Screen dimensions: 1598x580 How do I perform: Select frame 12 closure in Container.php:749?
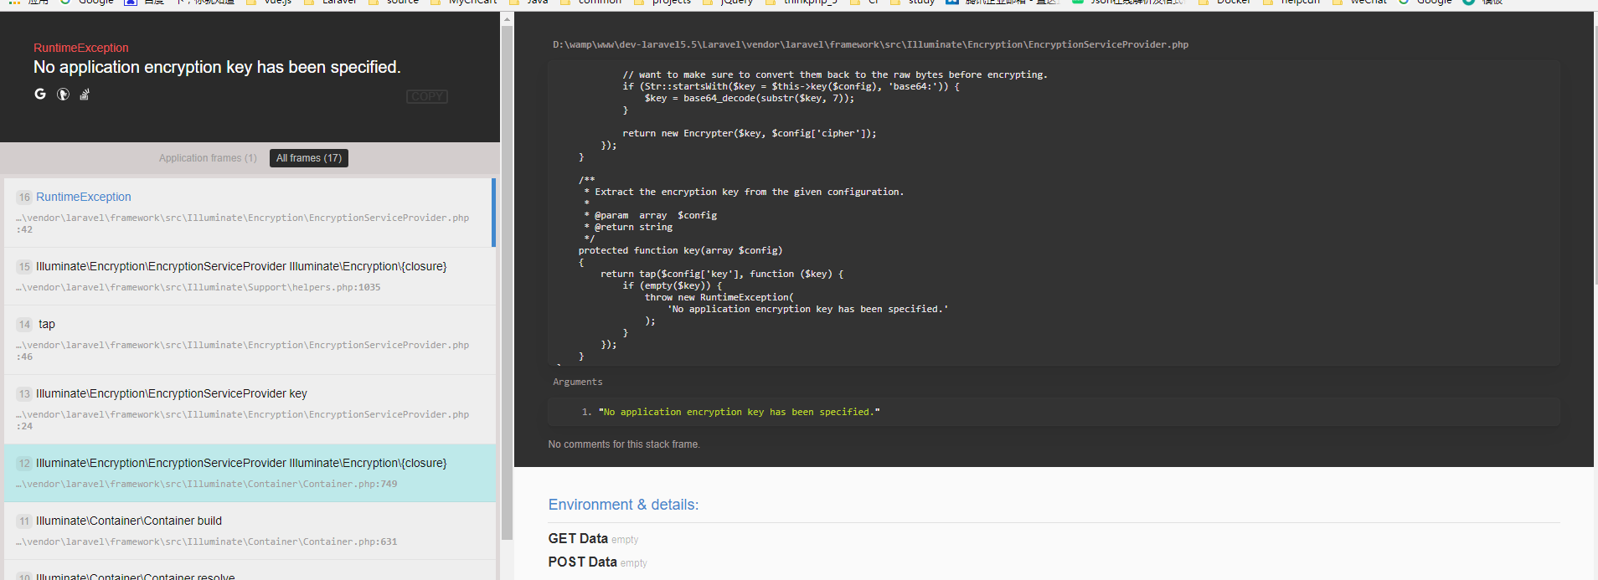point(250,473)
